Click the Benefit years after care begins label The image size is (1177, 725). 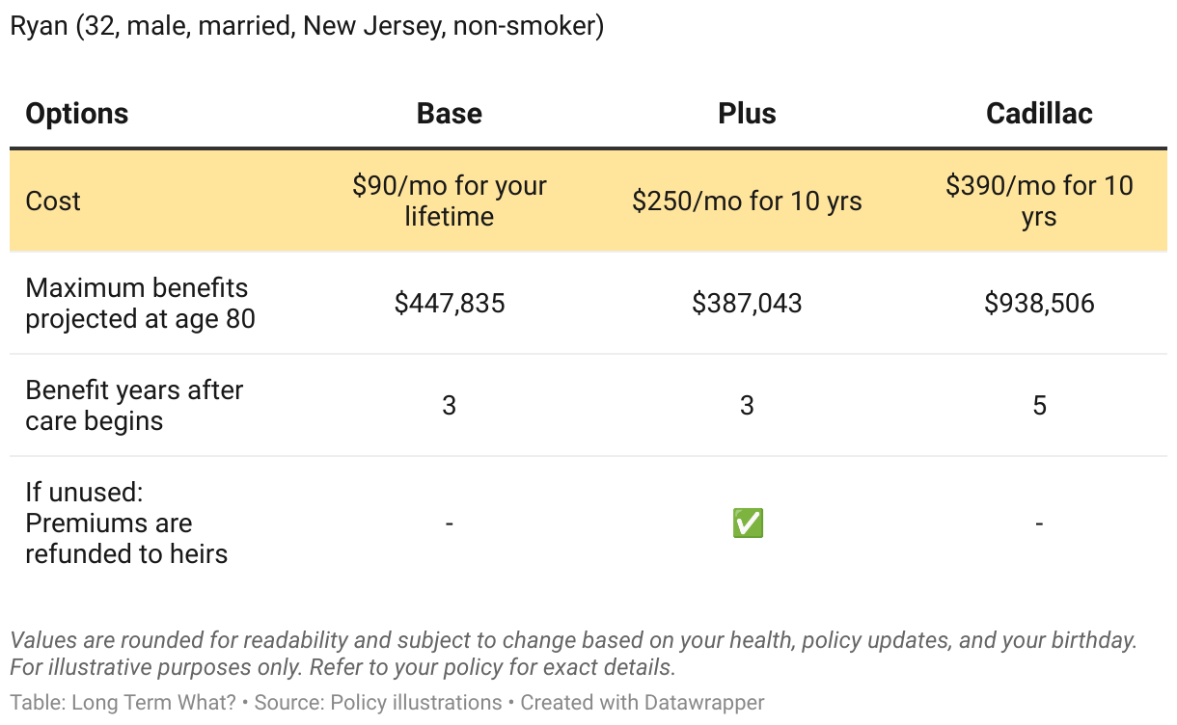tap(134, 405)
